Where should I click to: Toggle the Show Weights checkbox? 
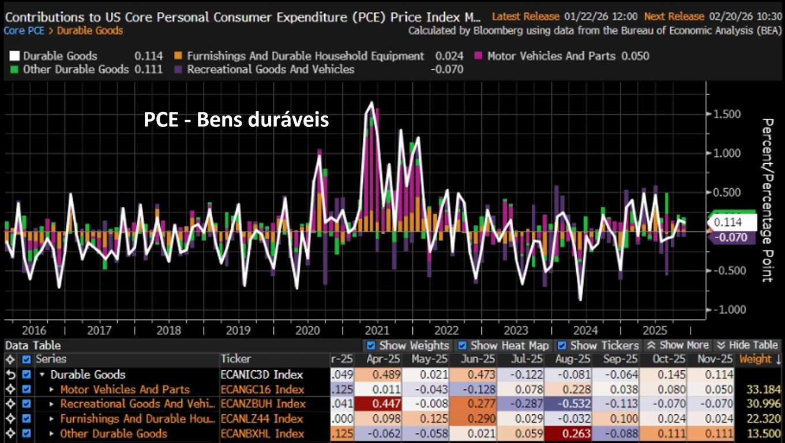371,346
